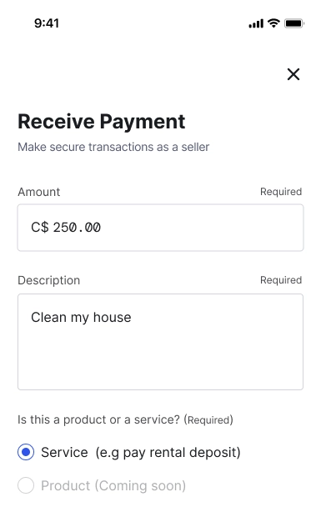Tap the Product (Coming soon) label

point(113,485)
